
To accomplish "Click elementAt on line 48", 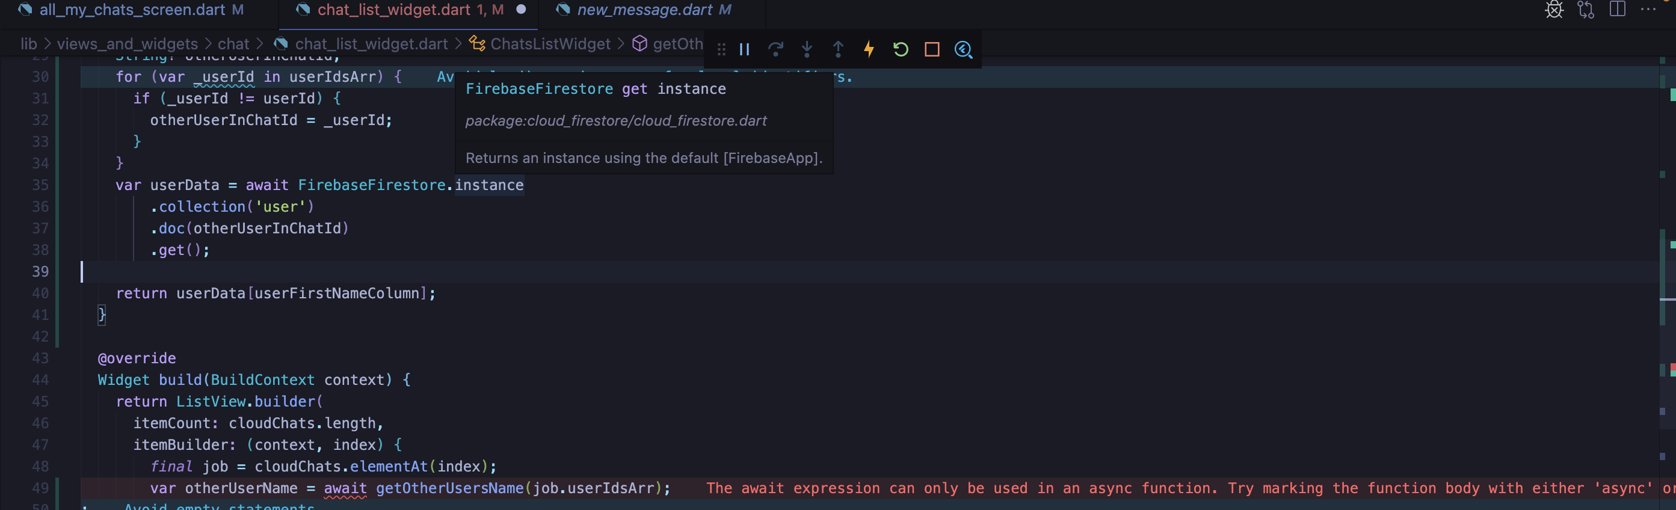I will 389,467.
